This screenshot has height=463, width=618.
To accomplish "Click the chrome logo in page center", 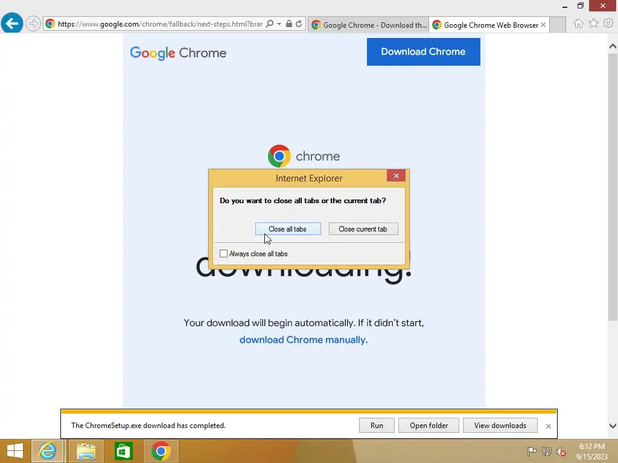I will pos(304,156).
